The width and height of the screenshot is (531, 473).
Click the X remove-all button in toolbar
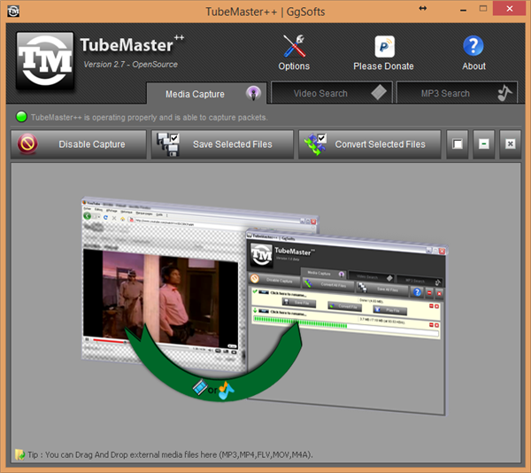coord(511,144)
